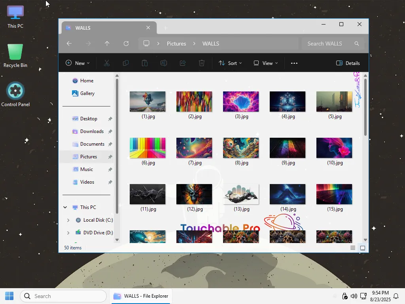Select the (6).jpg rainbow thumbnail
Image resolution: width=405 pixels, height=304 pixels.
[x=148, y=148]
